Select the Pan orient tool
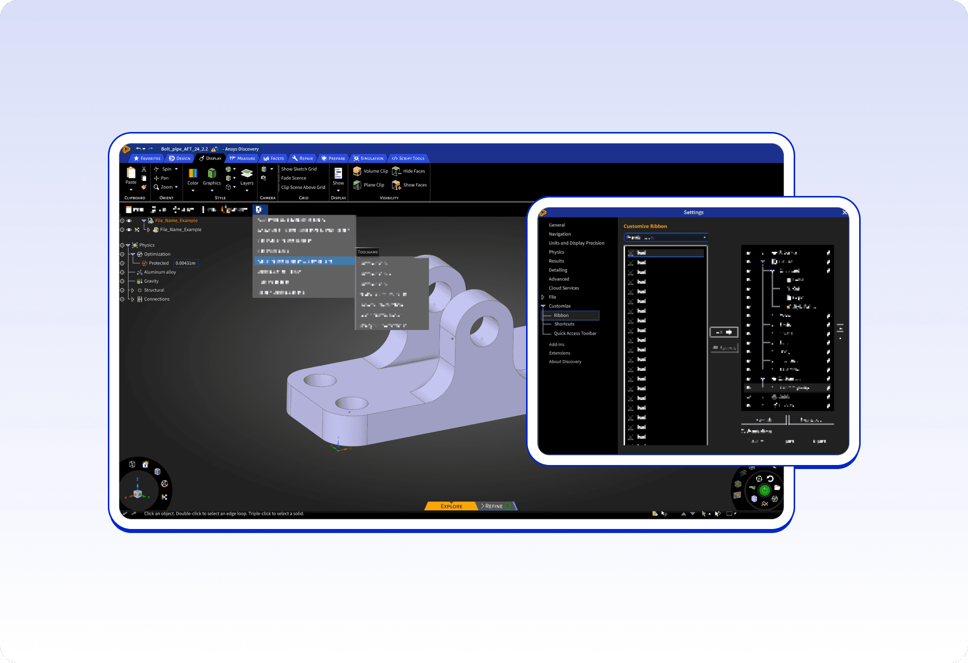This screenshot has width=968, height=663. (x=161, y=178)
